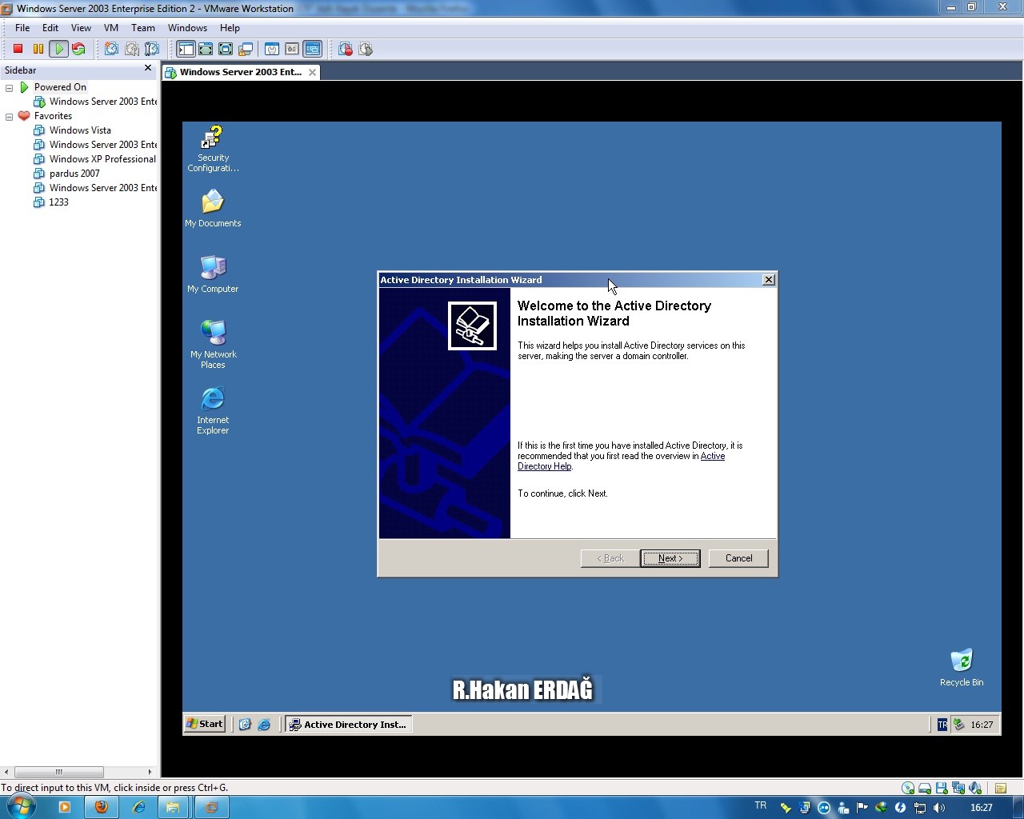Open the Windows menu
Image resolution: width=1024 pixels, height=819 pixels.
click(187, 27)
